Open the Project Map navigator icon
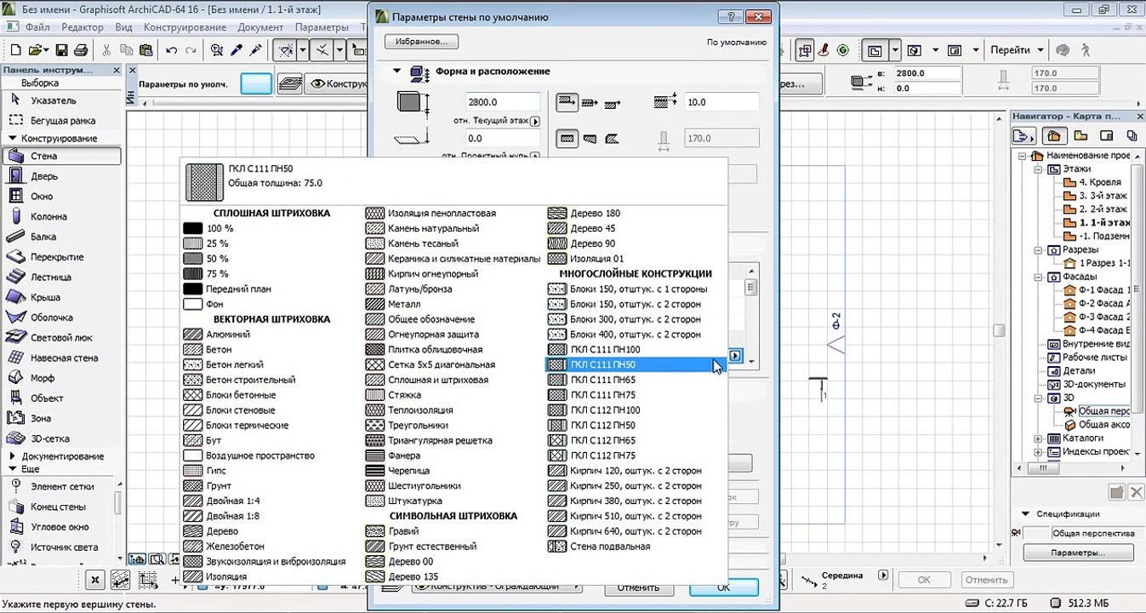Screen dimensions: 1146x613 (x=1054, y=135)
